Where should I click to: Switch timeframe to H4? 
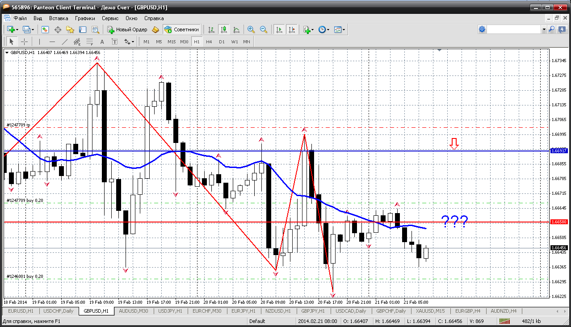(209, 42)
